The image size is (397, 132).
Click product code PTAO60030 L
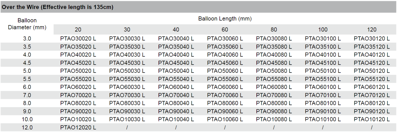127,87
